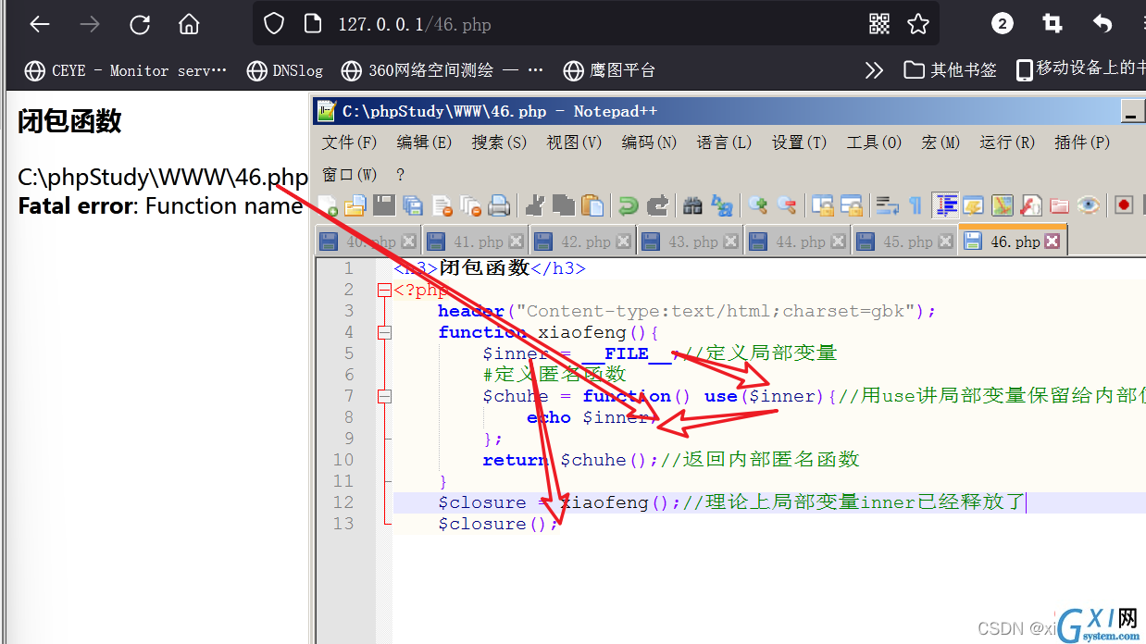Image resolution: width=1146 pixels, height=644 pixels.
Task: Toggle synchronized horizontal scrolling icon
Action: (851, 205)
